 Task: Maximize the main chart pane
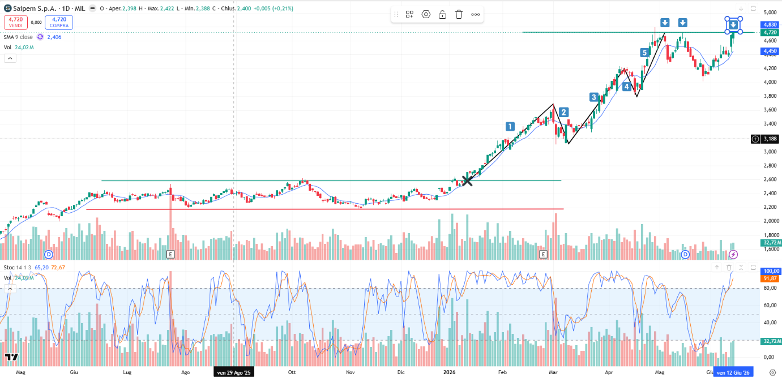(x=753, y=8)
